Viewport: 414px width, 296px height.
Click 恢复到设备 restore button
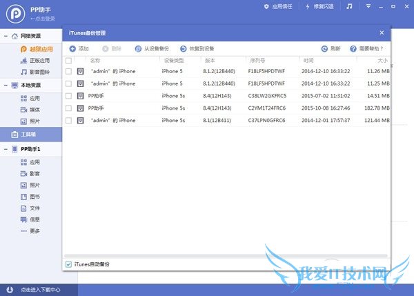click(x=197, y=48)
